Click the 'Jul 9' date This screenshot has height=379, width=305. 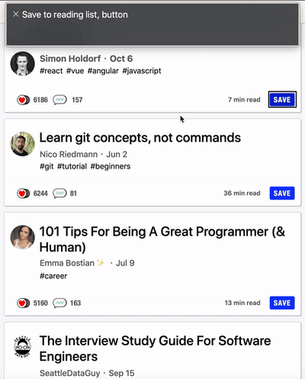pyautogui.click(x=125, y=263)
